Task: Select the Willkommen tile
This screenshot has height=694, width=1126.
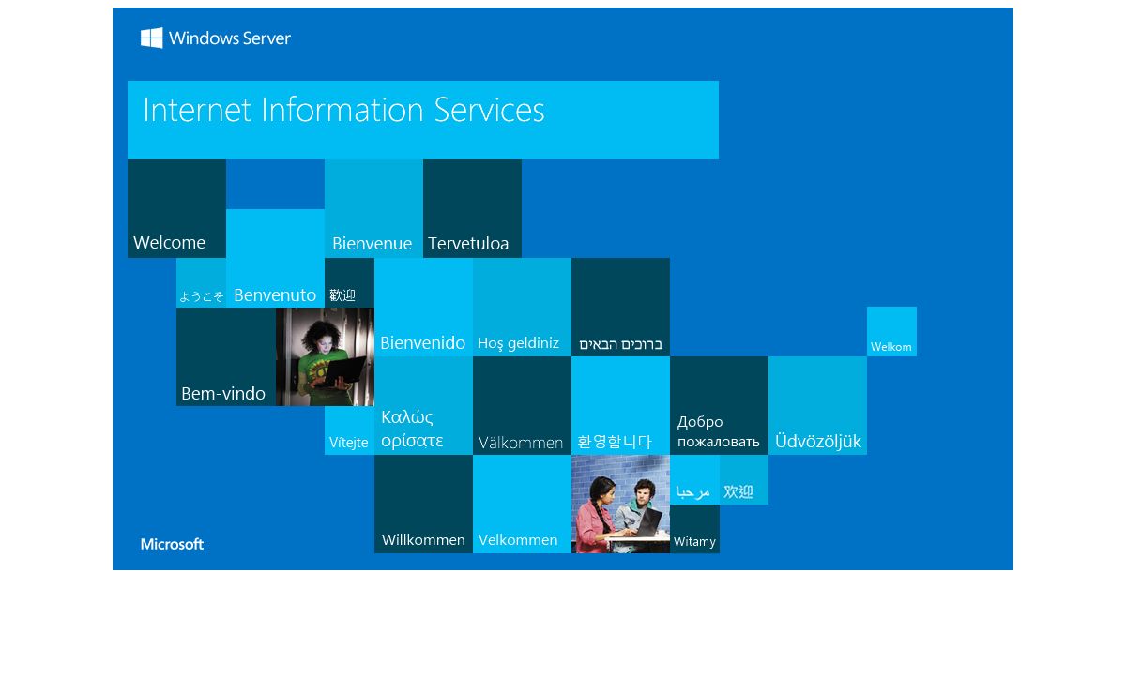Action: [423, 504]
